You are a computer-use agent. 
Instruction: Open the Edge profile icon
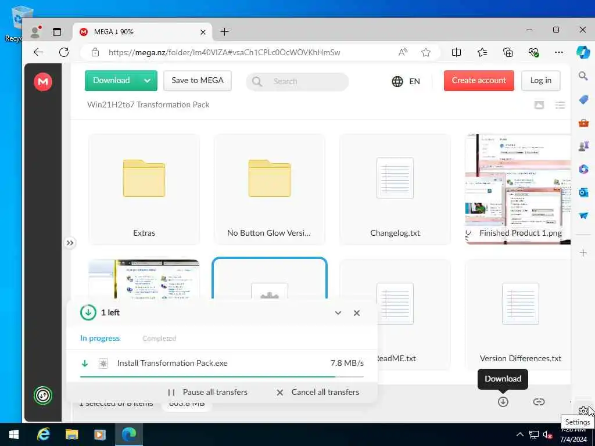[36, 32]
